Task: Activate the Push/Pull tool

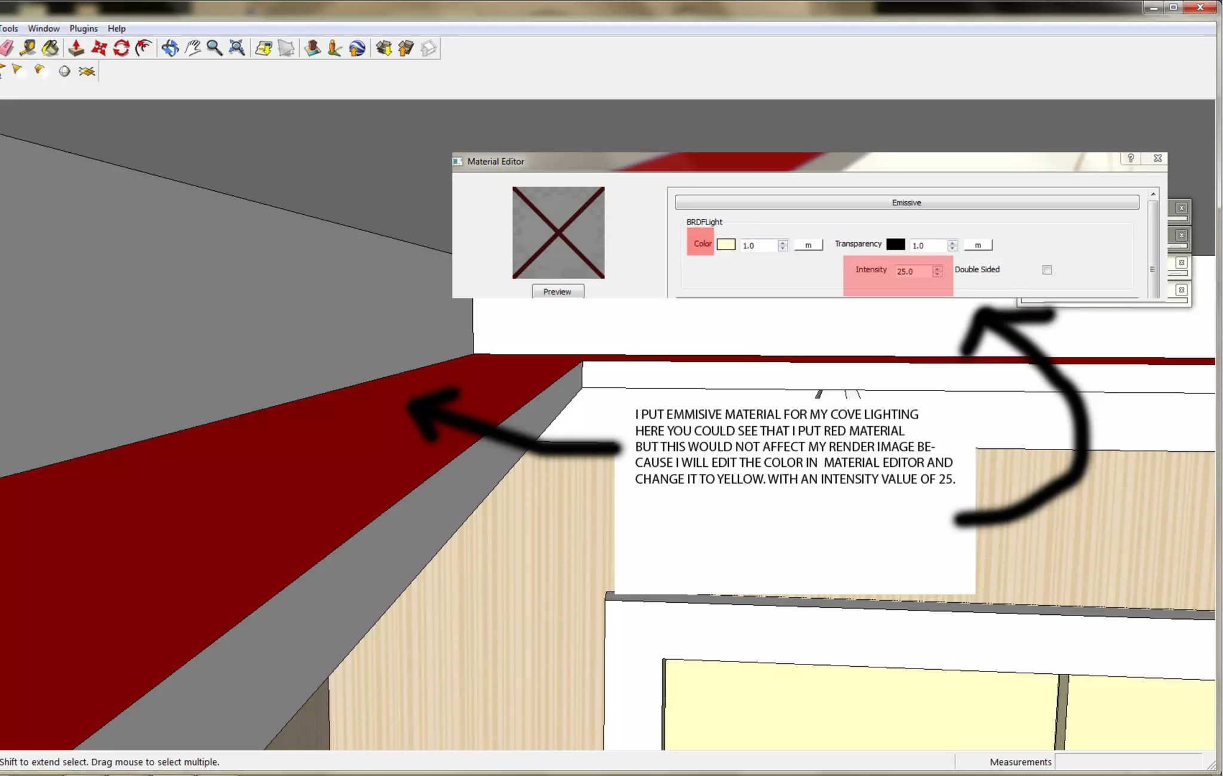Action: coord(76,48)
